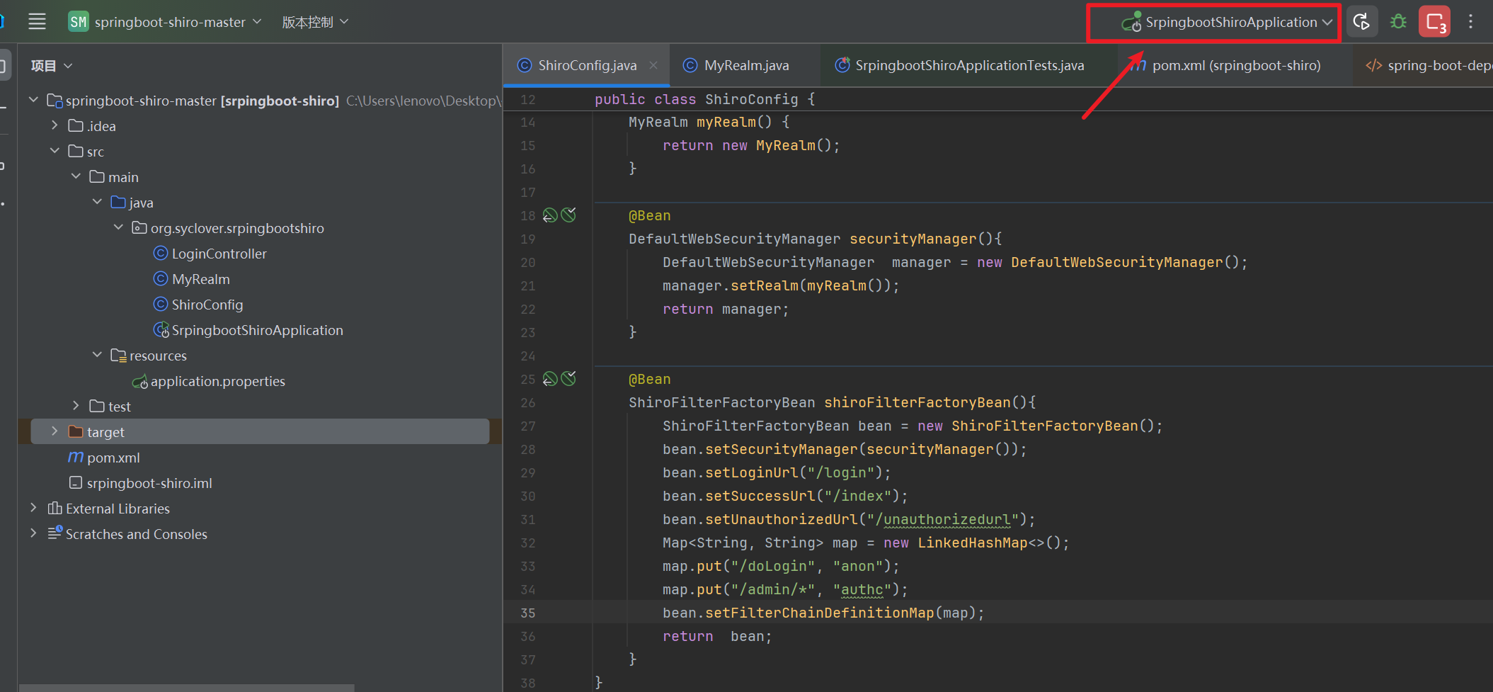The width and height of the screenshot is (1493, 692).
Task: Click the Maven icon of pom.xml in the tree
Action: click(x=76, y=458)
